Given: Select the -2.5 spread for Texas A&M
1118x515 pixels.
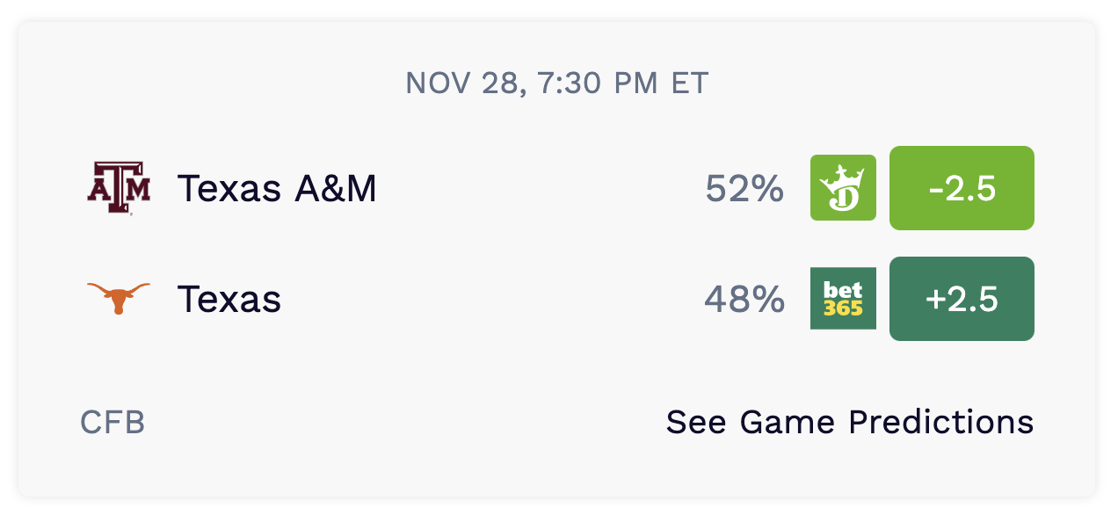Looking at the screenshot, I should pos(962,188).
